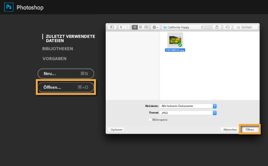Image resolution: width=268 pixels, height=166 pixels.
Task: Click the share icon in dialog toolbar
Action: [217, 27]
